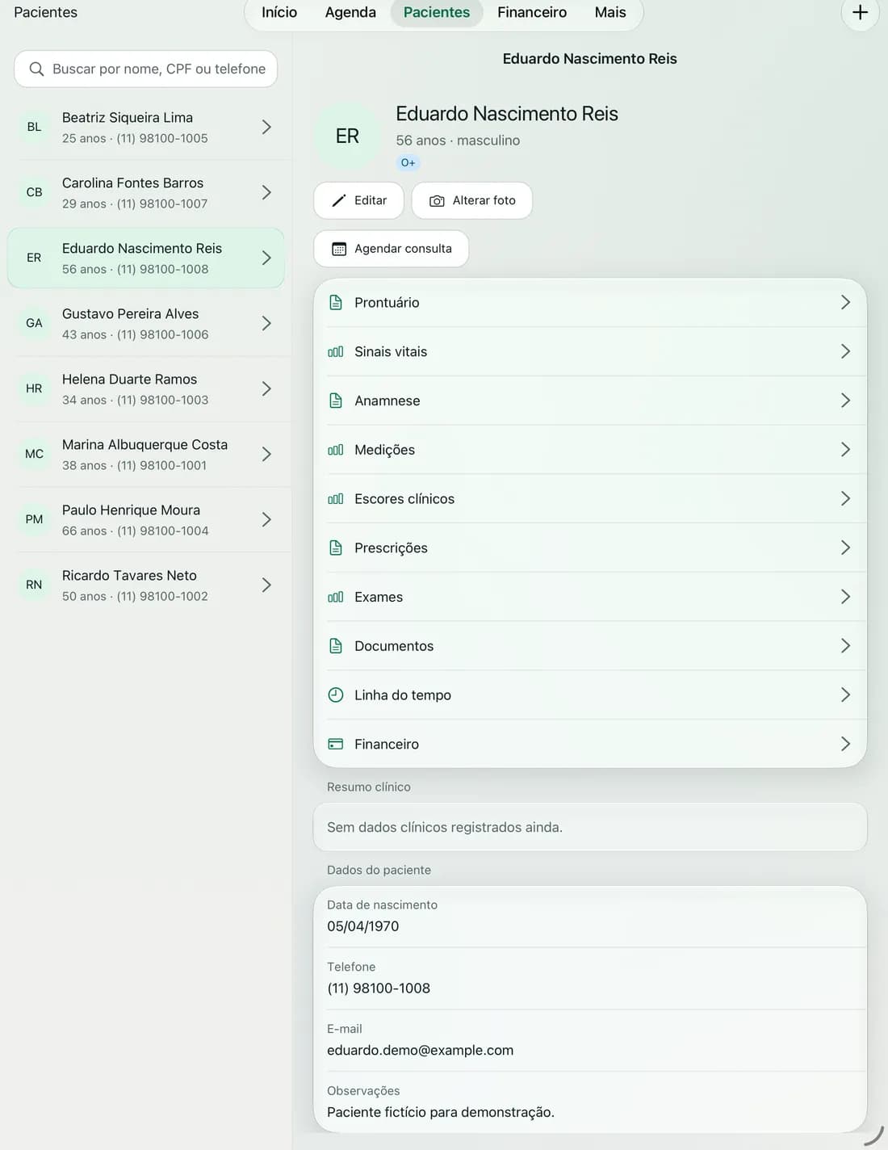Click the Linha do tempo clock icon
The width and height of the screenshot is (888, 1150).
coord(336,695)
